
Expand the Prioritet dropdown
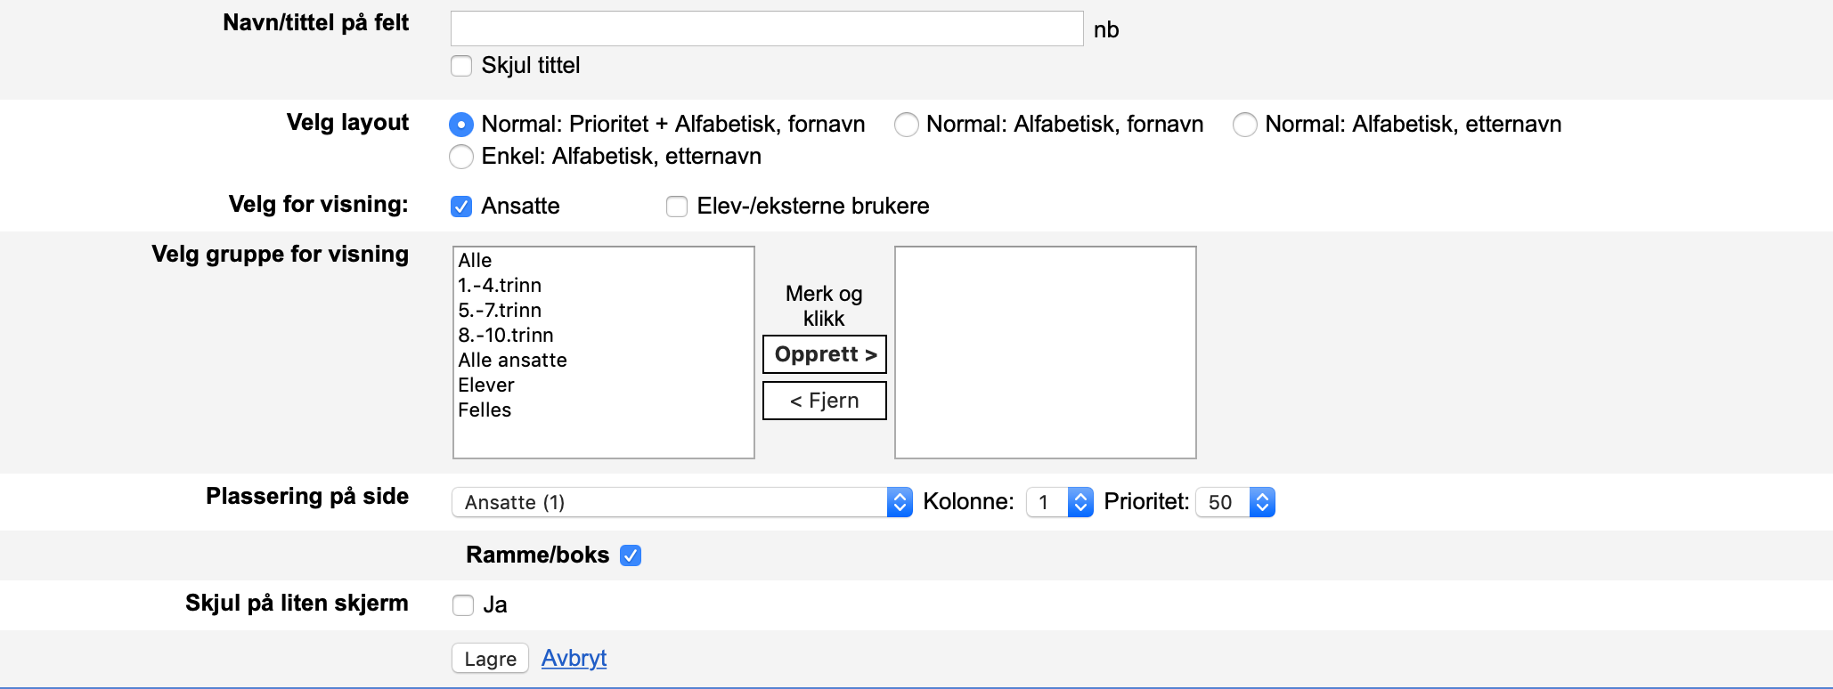point(1234,502)
